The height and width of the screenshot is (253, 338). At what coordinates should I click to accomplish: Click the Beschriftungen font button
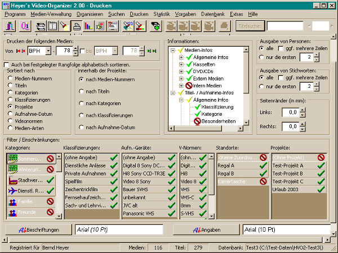39,229
